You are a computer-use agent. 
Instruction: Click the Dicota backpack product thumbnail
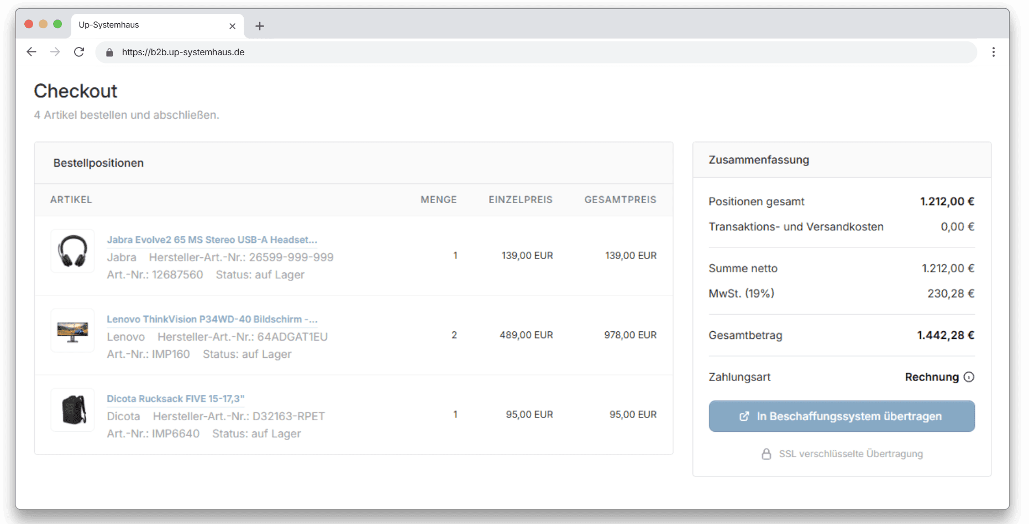coord(72,410)
